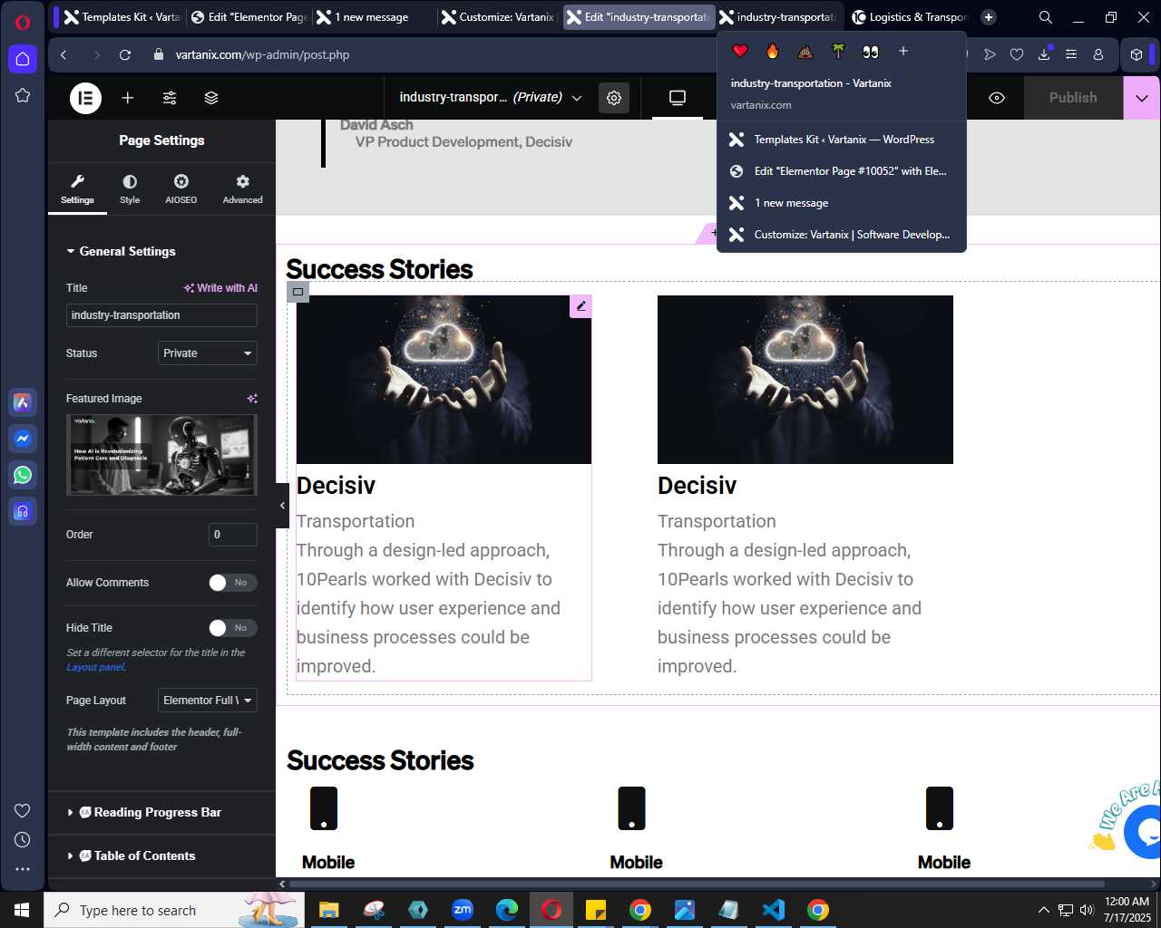Image resolution: width=1161 pixels, height=928 pixels.
Task: Open Opera downloads icon
Action: [1044, 54]
